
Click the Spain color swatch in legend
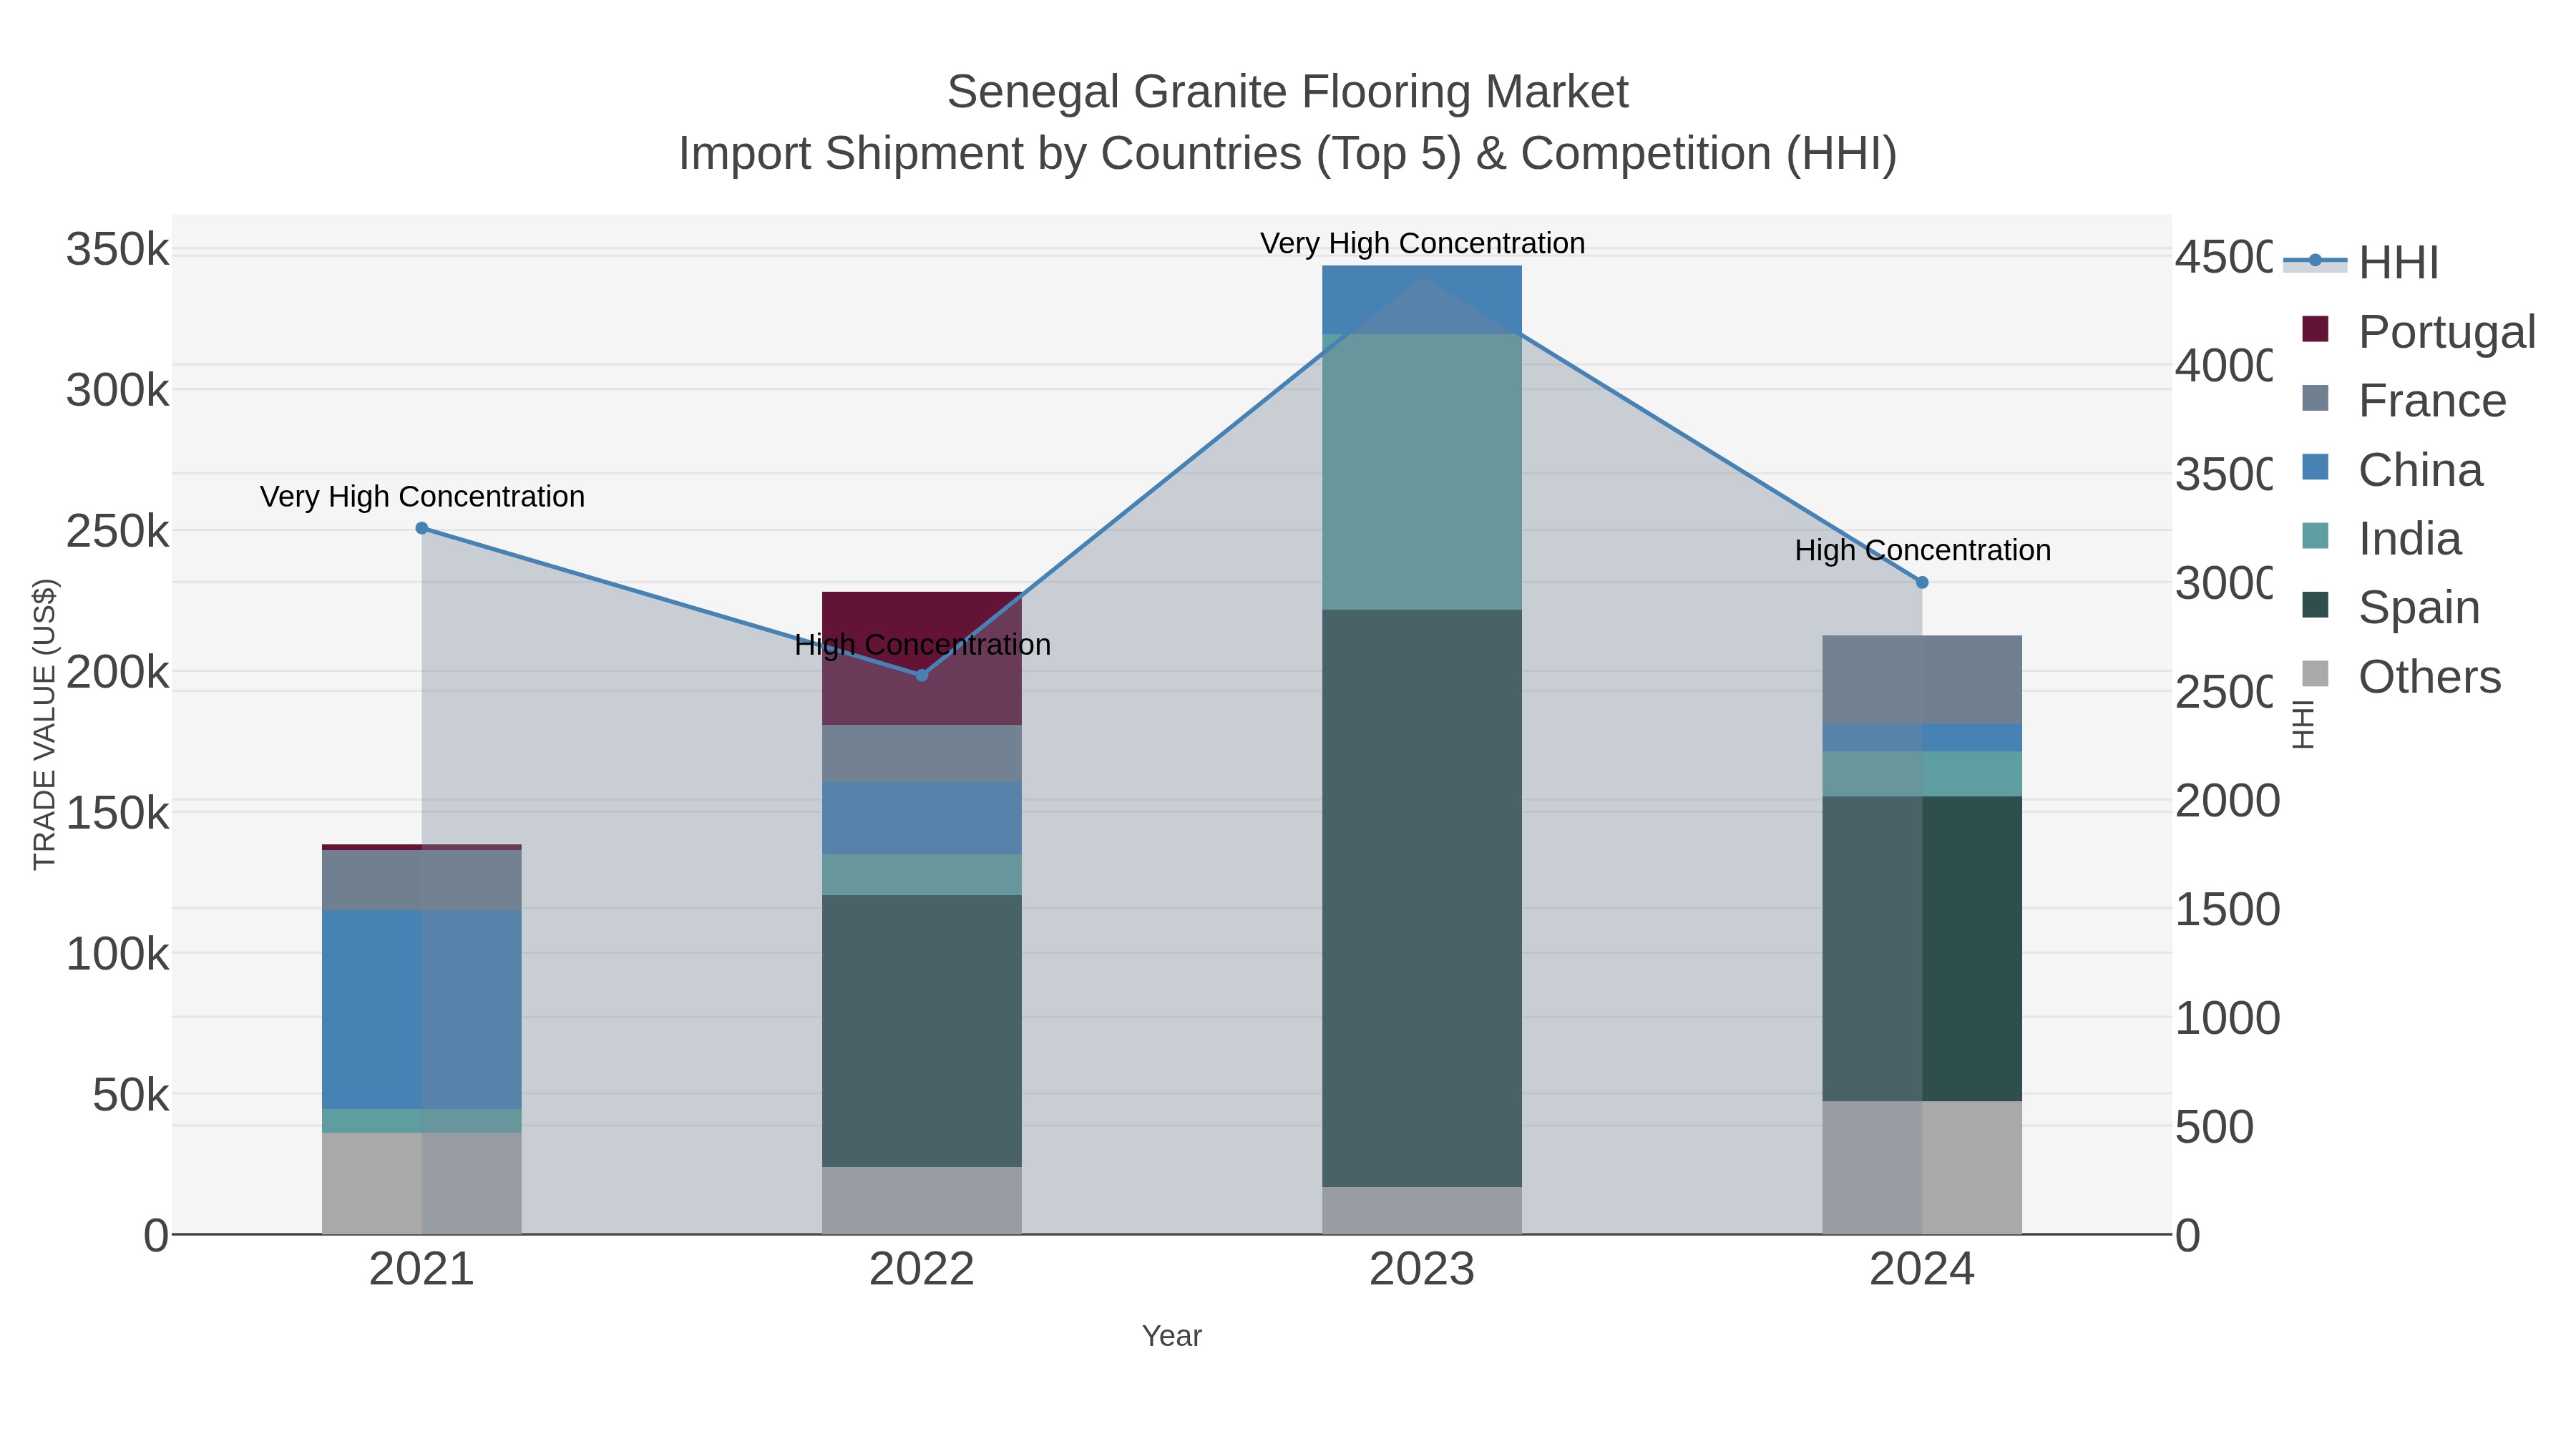point(2315,605)
